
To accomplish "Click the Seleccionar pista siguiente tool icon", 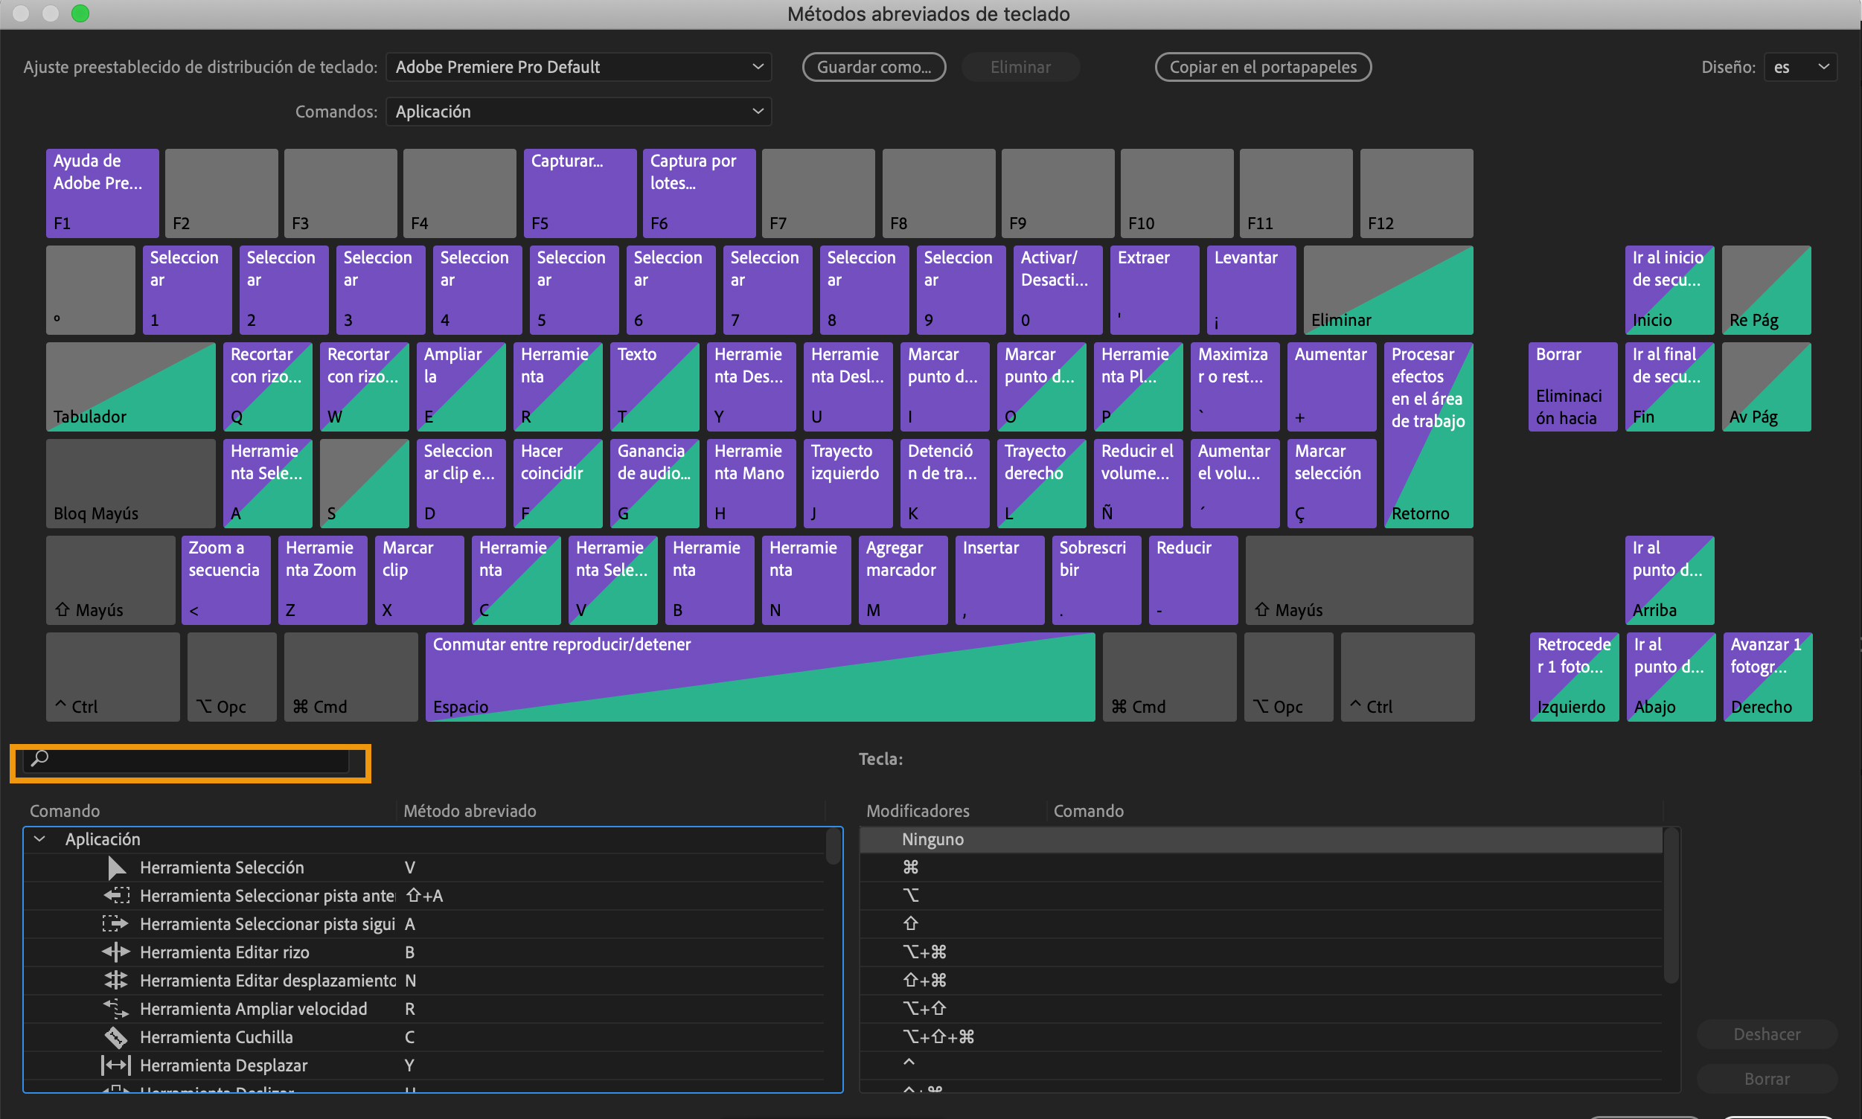I will [x=115, y=924].
